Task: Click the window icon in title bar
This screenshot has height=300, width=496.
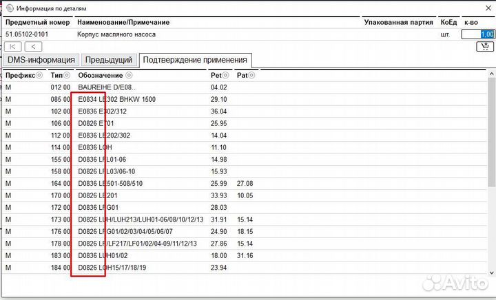Action: click(8, 7)
